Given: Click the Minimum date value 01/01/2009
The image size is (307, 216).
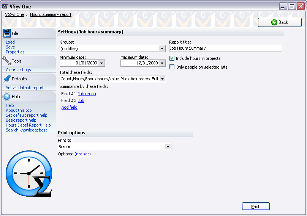Looking at the screenshot, I should tap(86, 63).
